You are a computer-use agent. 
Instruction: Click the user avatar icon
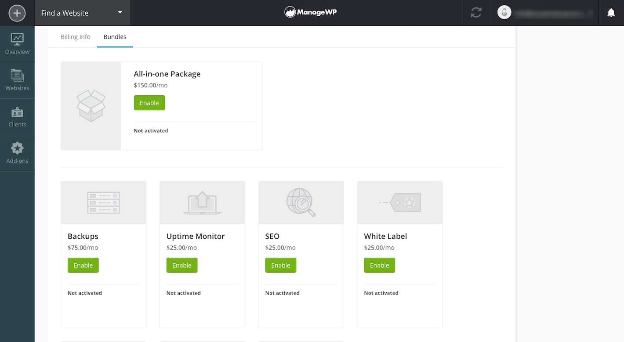point(504,13)
